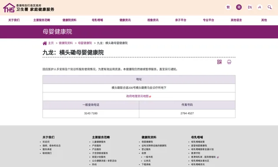Screen dimensions: 278x167
Task: Open footer link 母乳喂哺朋辈支援计划
Action: 202,149
